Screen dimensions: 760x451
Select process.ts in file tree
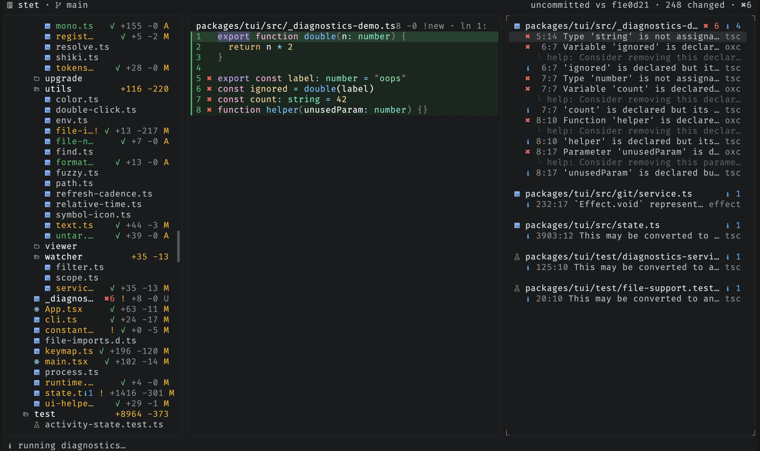point(72,372)
